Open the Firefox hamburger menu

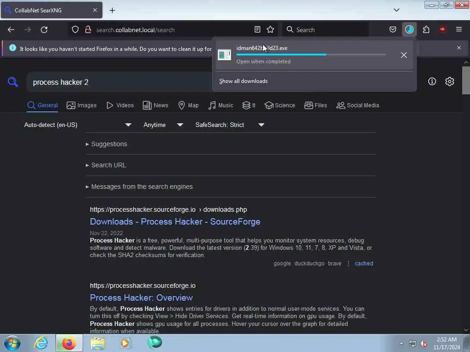point(459,30)
